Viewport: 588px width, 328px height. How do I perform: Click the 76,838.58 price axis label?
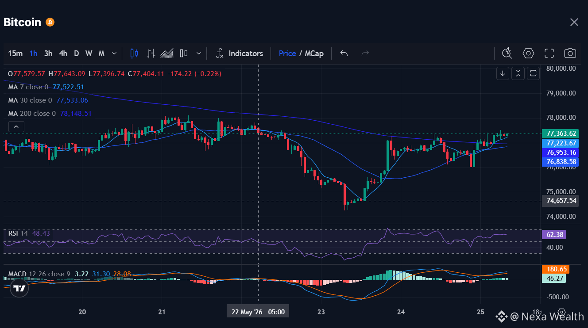coord(560,162)
